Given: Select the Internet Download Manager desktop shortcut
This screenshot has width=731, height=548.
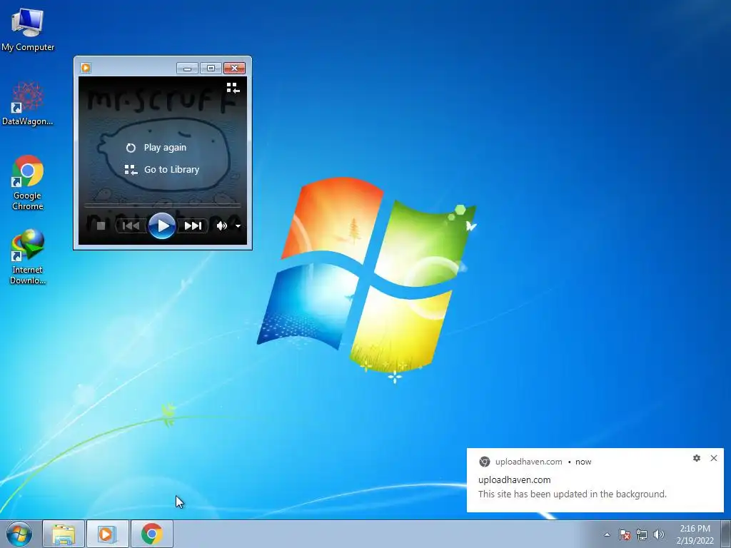Looking at the screenshot, I should click(x=28, y=257).
